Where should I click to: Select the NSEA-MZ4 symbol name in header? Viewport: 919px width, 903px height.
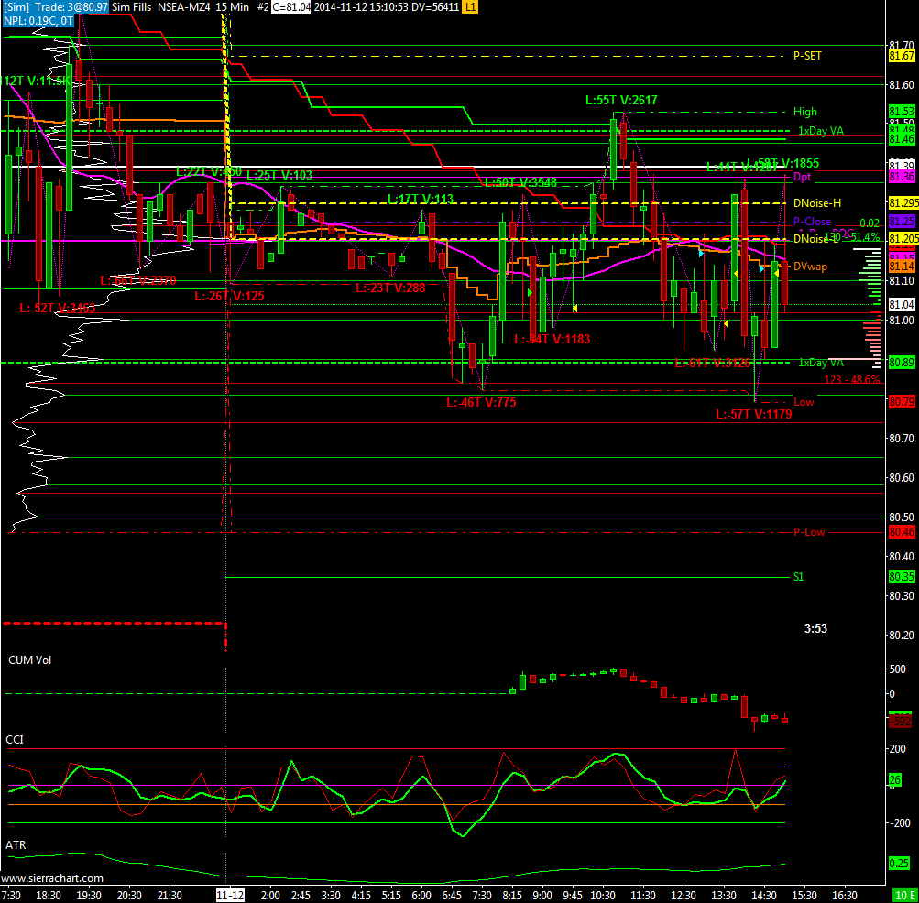point(184,7)
